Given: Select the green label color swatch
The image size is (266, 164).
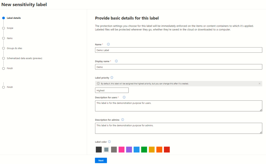Looking at the screenshot, I should (144, 149).
